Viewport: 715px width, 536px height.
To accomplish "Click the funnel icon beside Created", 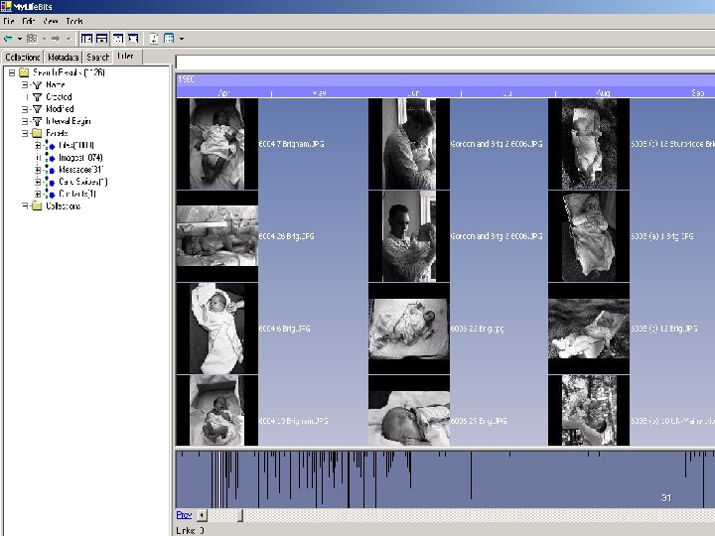I will click(38, 97).
